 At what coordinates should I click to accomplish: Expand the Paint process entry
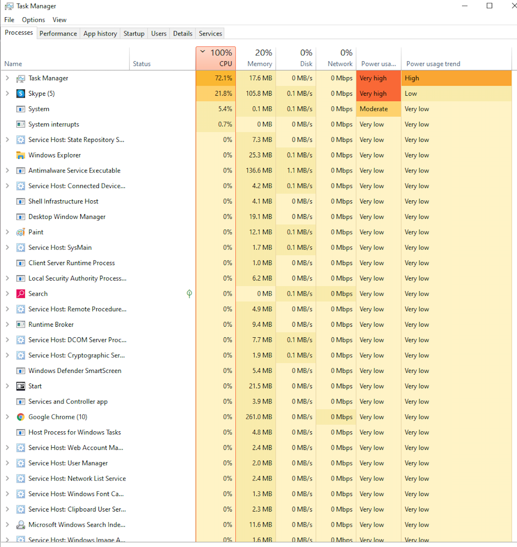tap(7, 232)
